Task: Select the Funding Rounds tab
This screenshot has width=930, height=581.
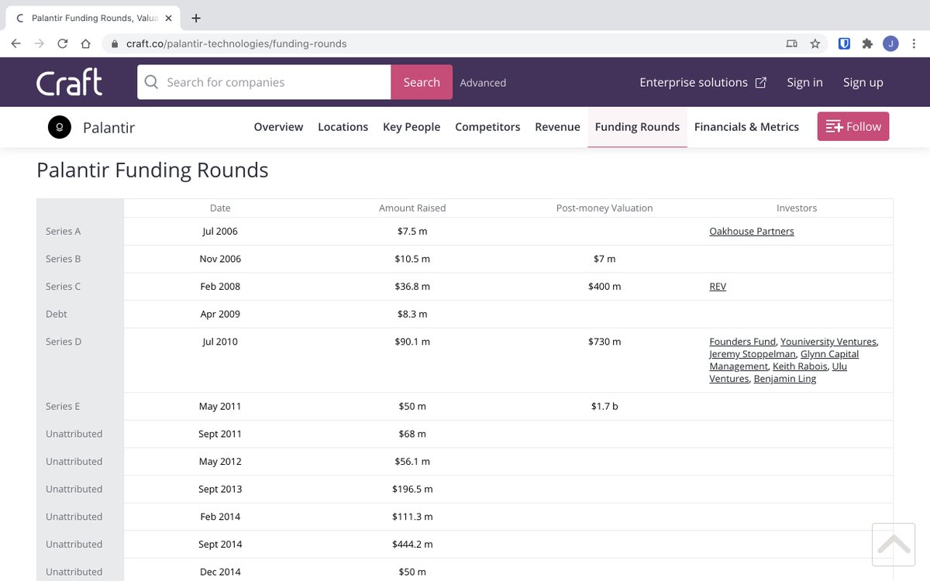Action: coord(637,127)
